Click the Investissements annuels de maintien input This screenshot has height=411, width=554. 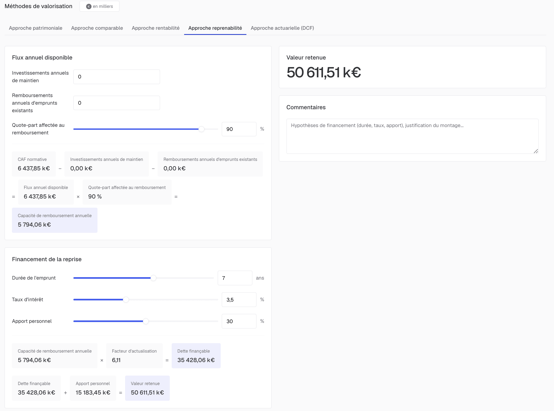[116, 77]
